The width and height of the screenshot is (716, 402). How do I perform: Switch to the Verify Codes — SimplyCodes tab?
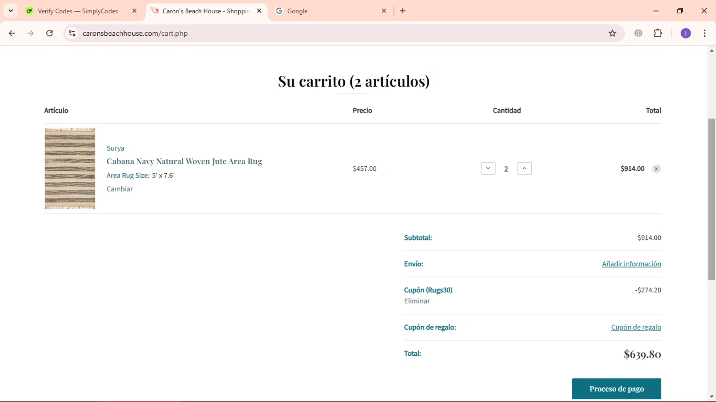click(78, 11)
